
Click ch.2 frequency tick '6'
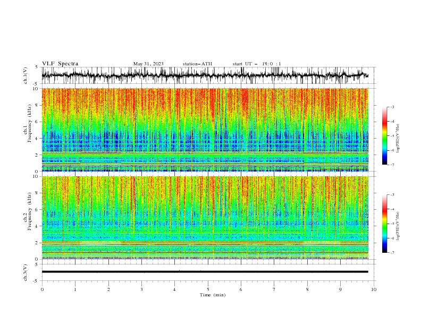click(x=38, y=210)
